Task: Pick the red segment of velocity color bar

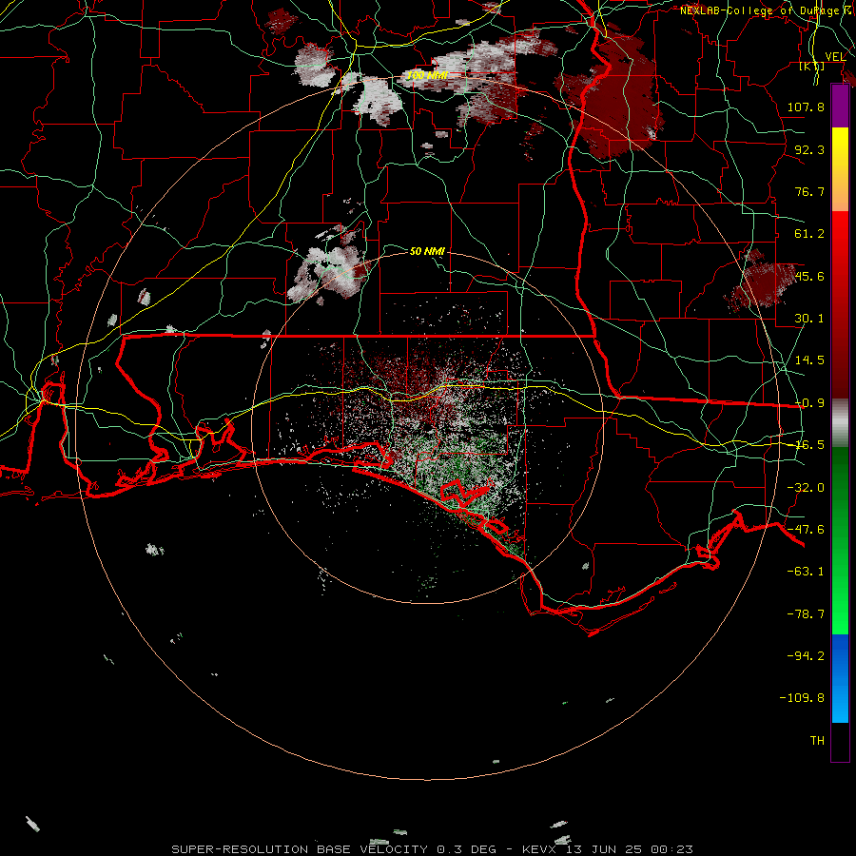Action: 840,304
